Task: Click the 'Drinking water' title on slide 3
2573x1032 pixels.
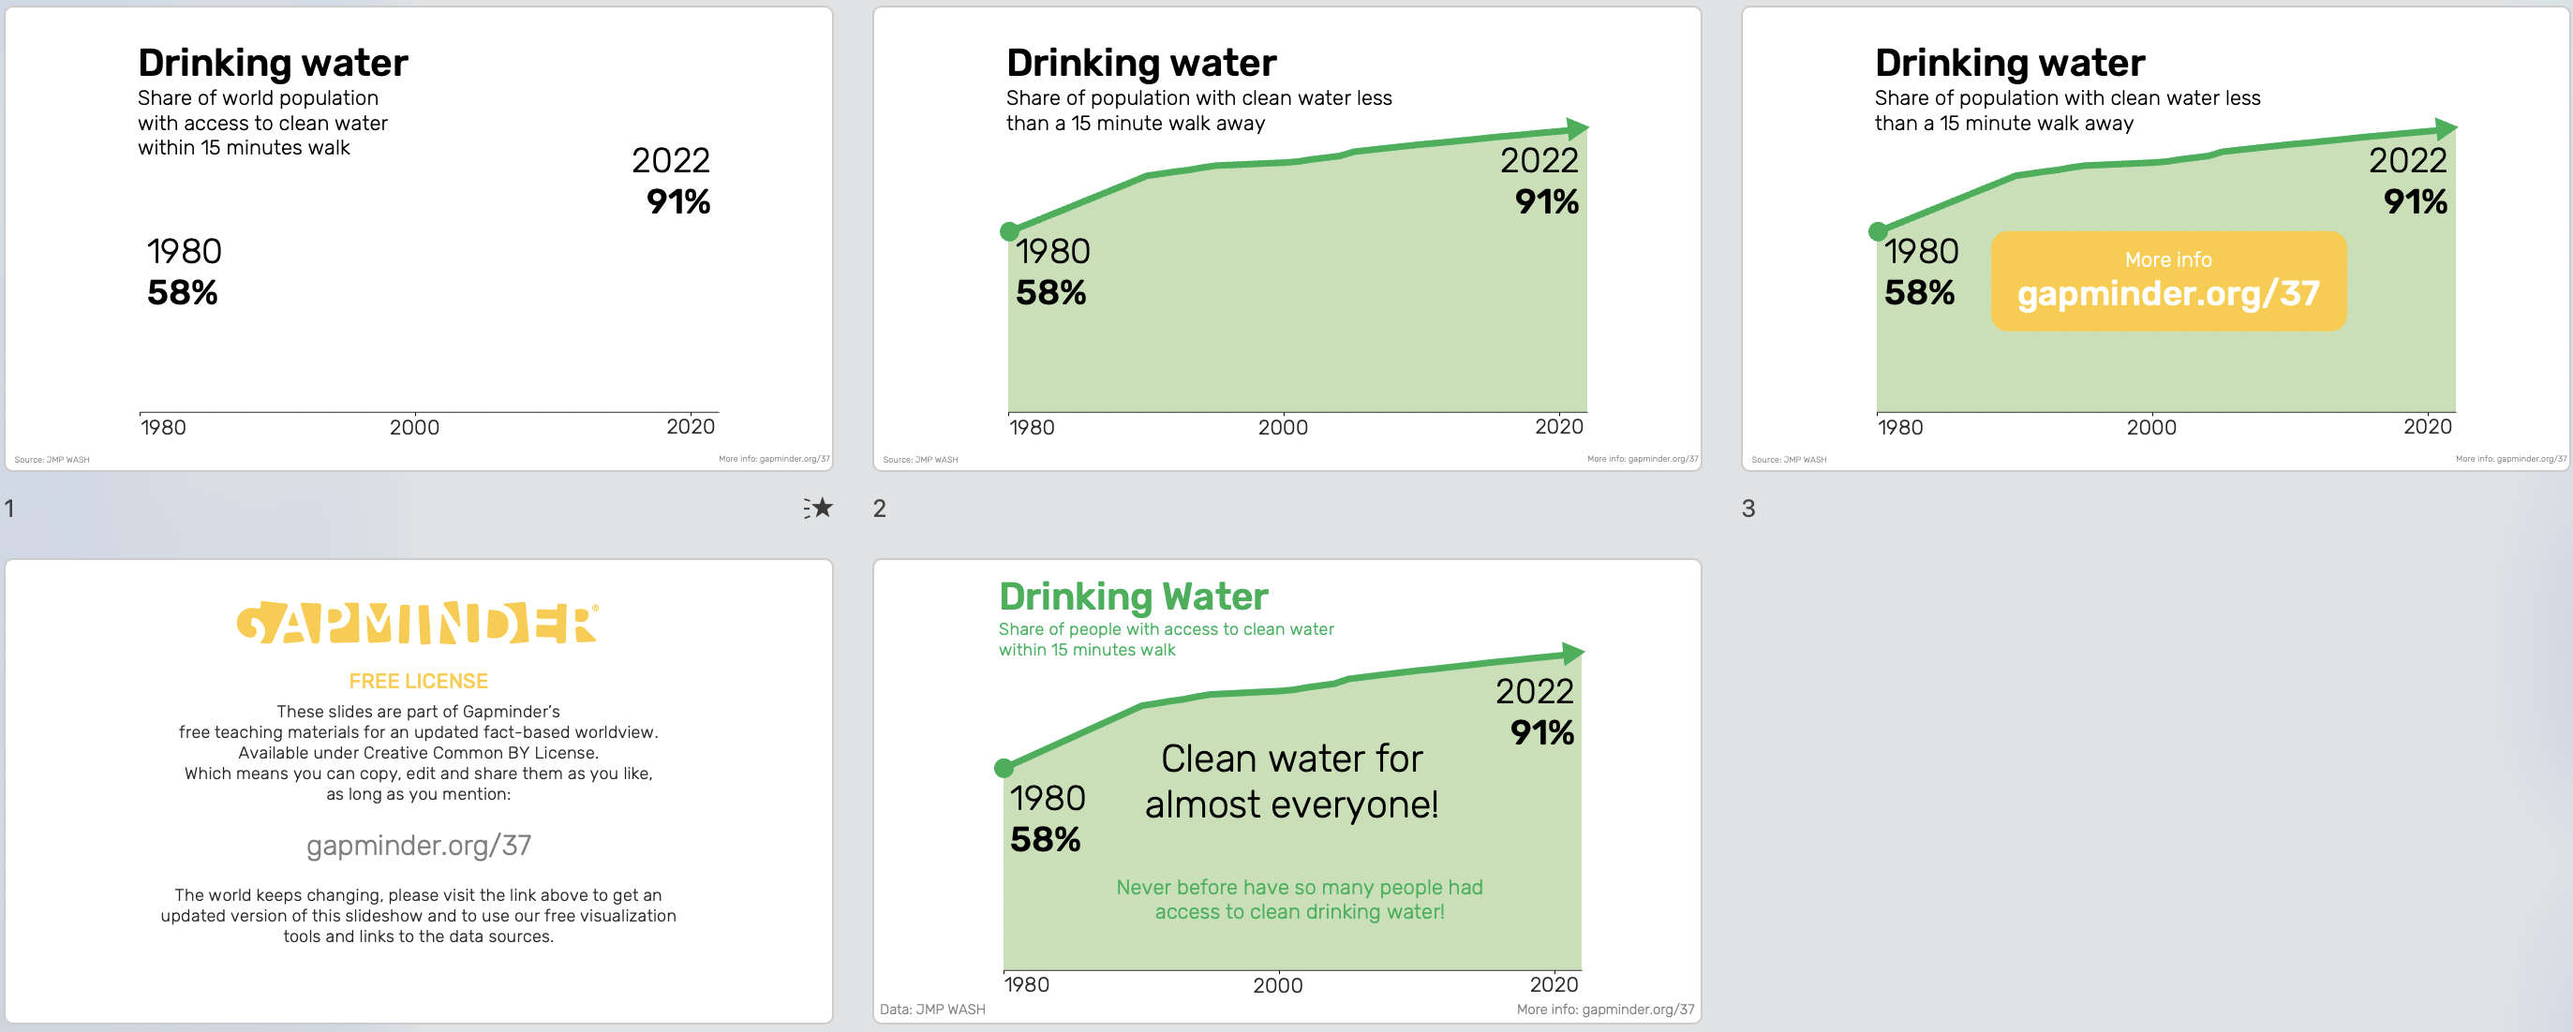Action: coord(2009,63)
